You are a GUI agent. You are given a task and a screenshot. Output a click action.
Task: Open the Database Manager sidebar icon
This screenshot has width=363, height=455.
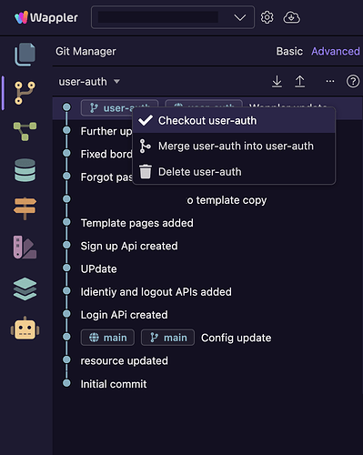click(x=25, y=170)
